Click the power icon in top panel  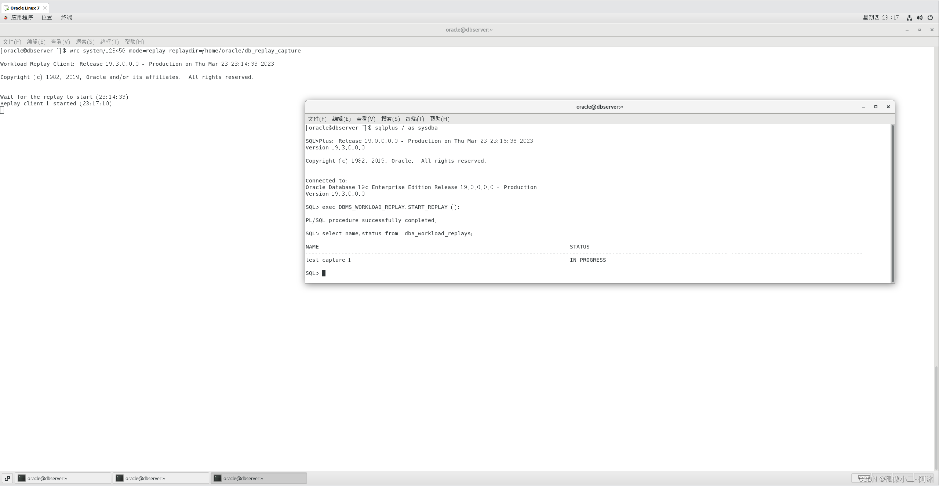pyautogui.click(x=930, y=18)
